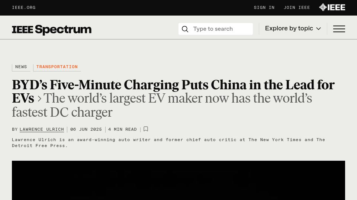The width and height of the screenshot is (357, 200).
Task: Focus the Type to search field
Action: pyautogui.click(x=216, y=29)
